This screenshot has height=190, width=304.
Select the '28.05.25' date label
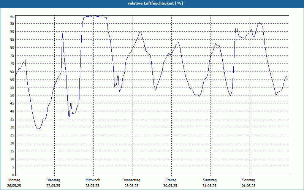tap(92, 186)
